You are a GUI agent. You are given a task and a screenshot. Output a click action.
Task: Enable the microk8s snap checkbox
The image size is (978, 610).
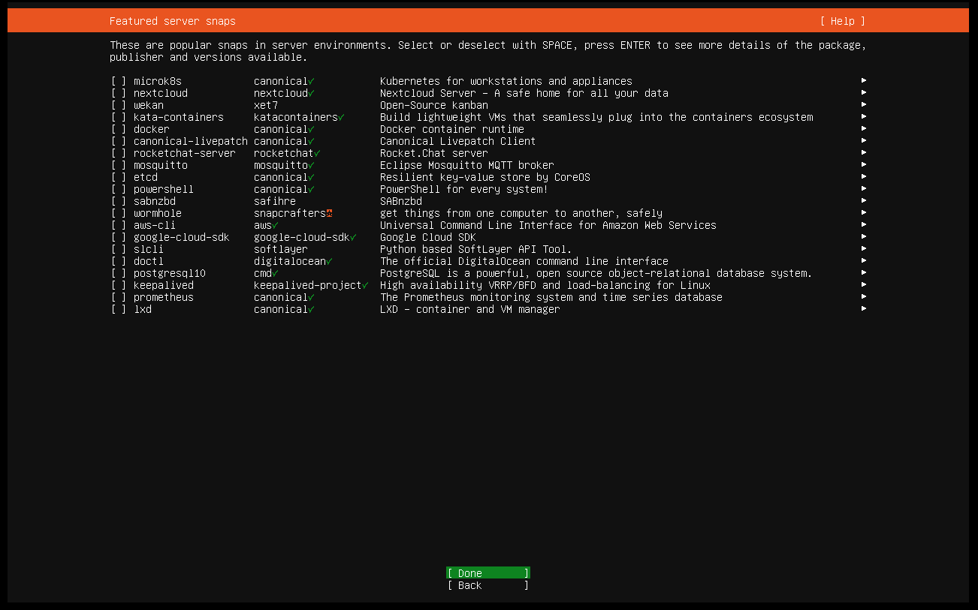tap(119, 81)
